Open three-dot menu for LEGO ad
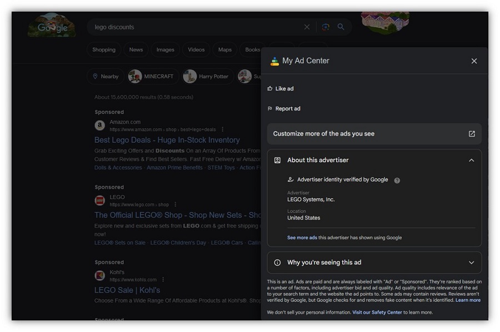Image resolution: width=500 pixels, height=332 pixels. [176, 204]
